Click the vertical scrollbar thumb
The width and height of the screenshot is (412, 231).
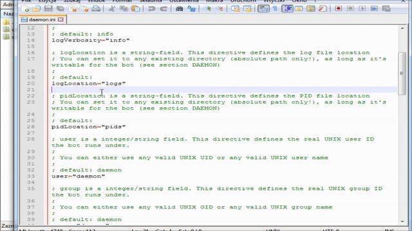pyautogui.click(x=402, y=73)
